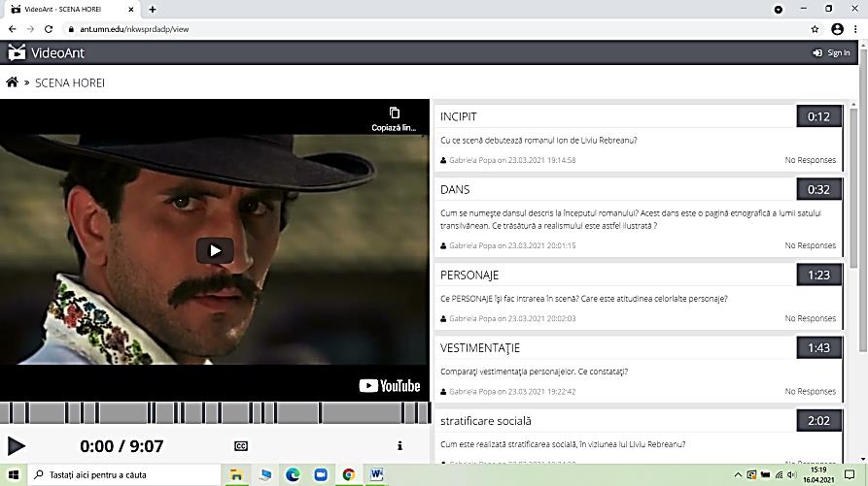
Task: Click Gabriela Popa author under INCIPIT
Action: click(472, 160)
